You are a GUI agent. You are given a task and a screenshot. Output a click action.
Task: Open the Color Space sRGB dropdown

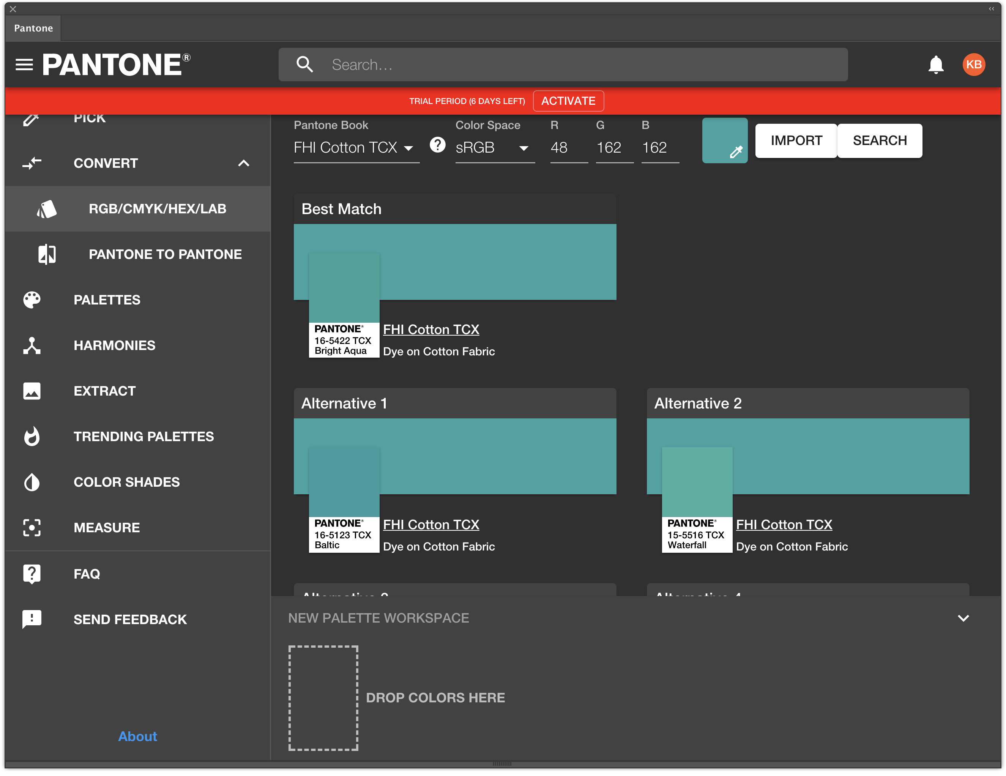[x=495, y=148]
